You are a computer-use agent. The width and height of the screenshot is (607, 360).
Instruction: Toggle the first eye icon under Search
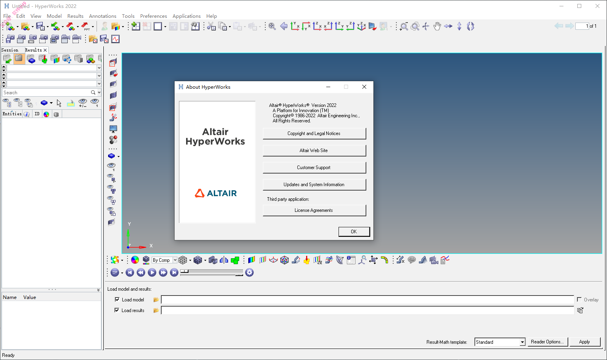tap(7, 103)
